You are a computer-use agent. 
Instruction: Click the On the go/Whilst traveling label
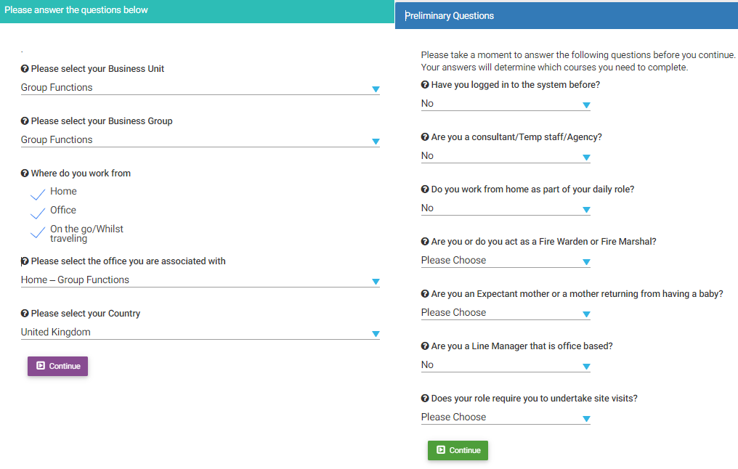click(86, 233)
